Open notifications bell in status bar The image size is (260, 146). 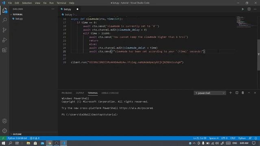pyautogui.click(x=256, y=138)
